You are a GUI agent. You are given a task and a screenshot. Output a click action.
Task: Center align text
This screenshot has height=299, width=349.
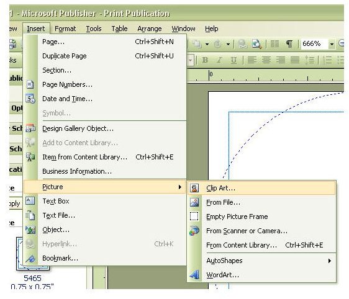click(266, 60)
